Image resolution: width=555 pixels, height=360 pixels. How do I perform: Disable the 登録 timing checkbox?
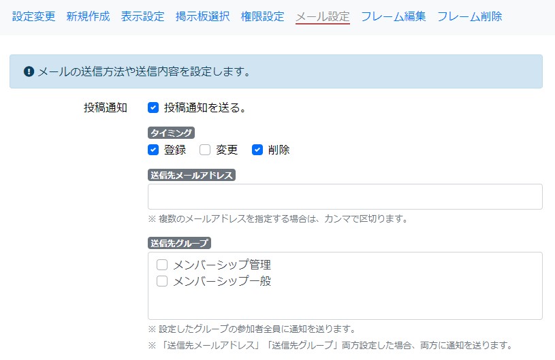tap(153, 150)
